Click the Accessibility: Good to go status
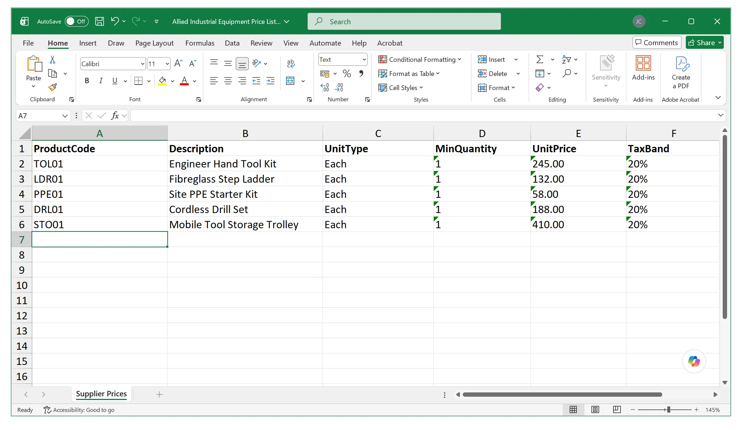 tap(79, 410)
